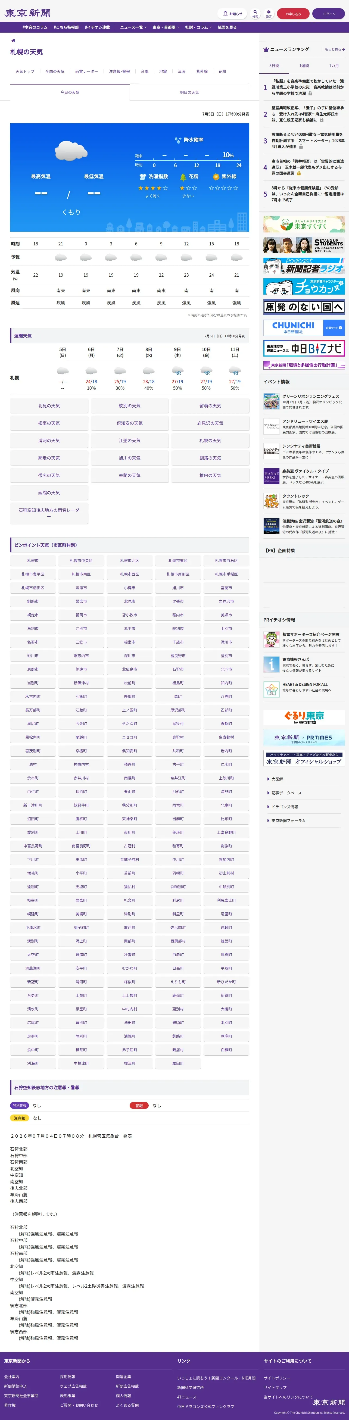Image resolution: width=349 pixels, height=1420 pixels.
Task: Open the ぐるり東京 banner
Action: 304,717
